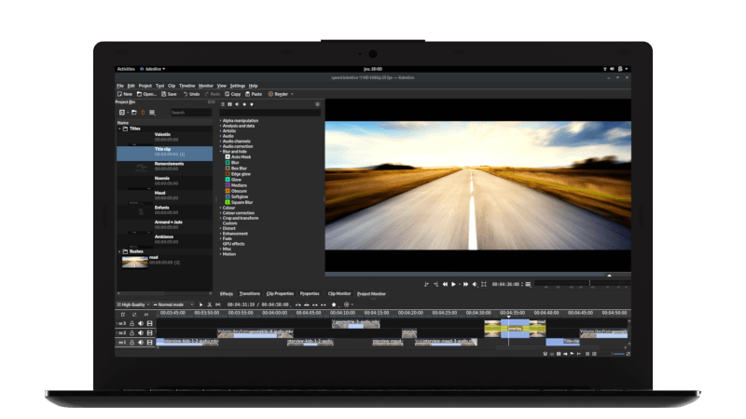Image resolution: width=746 pixels, height=419 pixels.
Task: Open the Render dropdown arrow
Action: (291, 94)
